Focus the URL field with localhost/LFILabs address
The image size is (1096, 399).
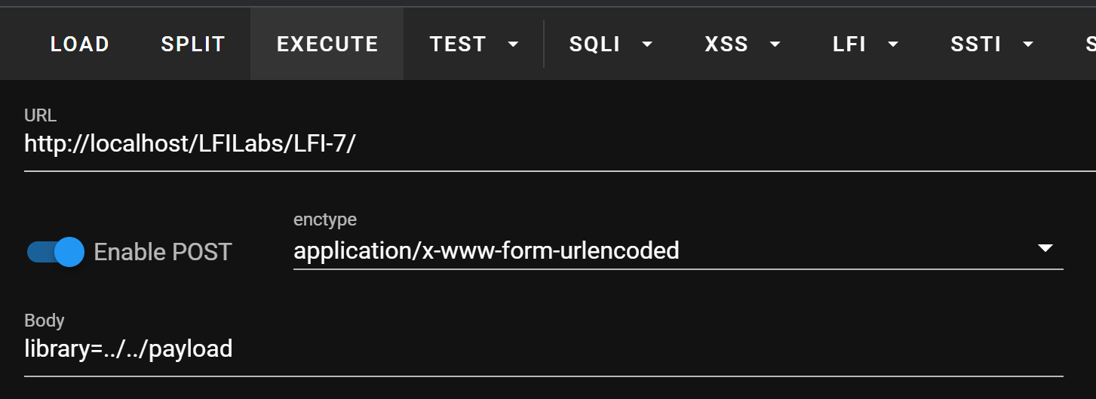(x=560, y=143)
